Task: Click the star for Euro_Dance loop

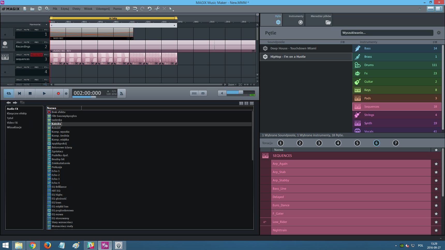Action: click(x=436, y=205)
